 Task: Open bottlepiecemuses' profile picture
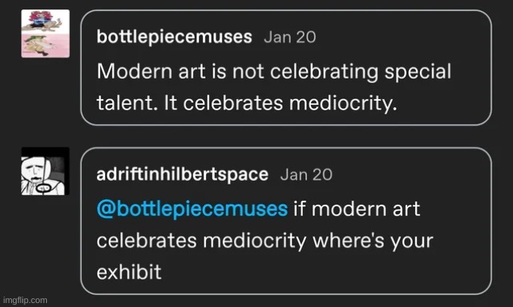(x=45, y=33)
